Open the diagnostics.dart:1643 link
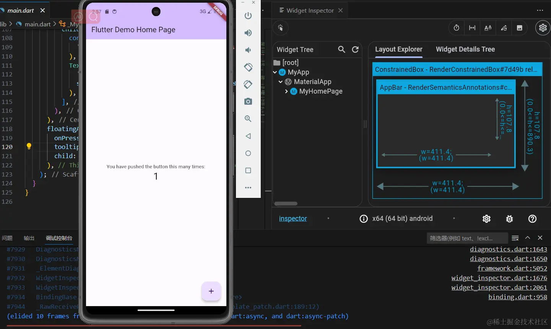 click(x=509, y=249)
